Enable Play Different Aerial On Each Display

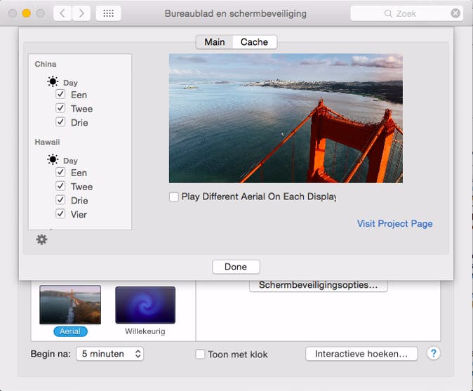click(x=174, y=197)
